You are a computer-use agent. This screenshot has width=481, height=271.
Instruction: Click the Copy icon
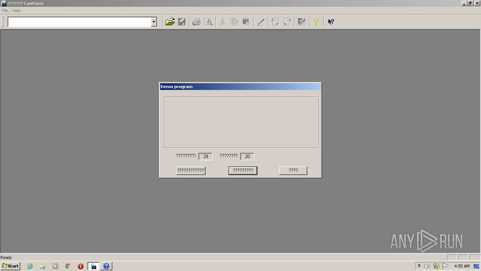click(234, 22)
